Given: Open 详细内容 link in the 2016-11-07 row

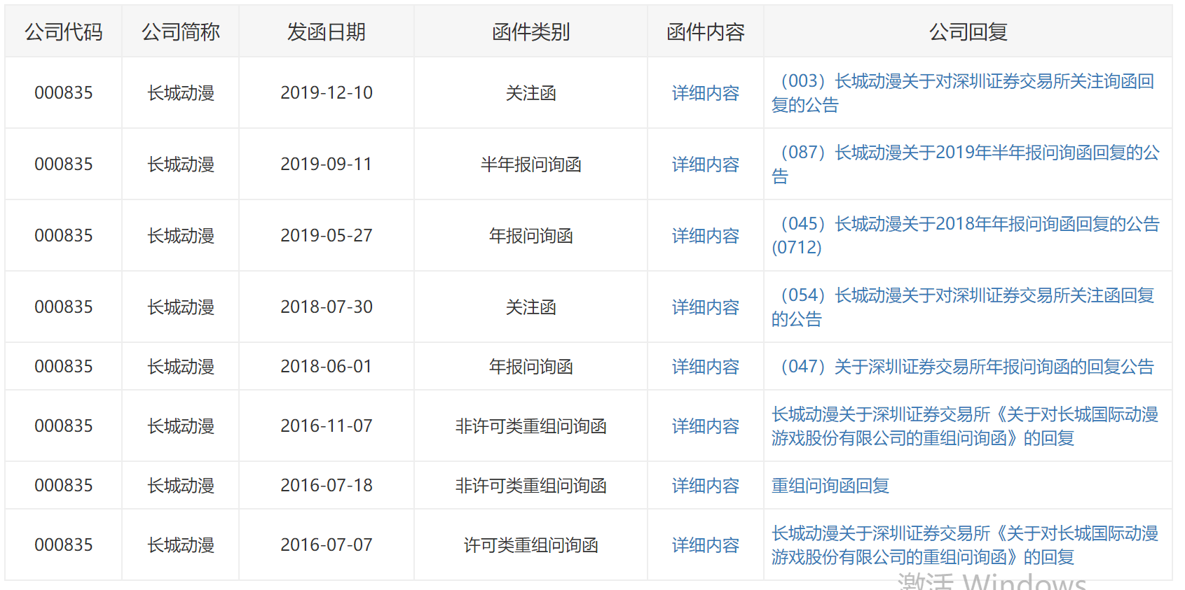Looking at the screenshot, I should 705,426.
